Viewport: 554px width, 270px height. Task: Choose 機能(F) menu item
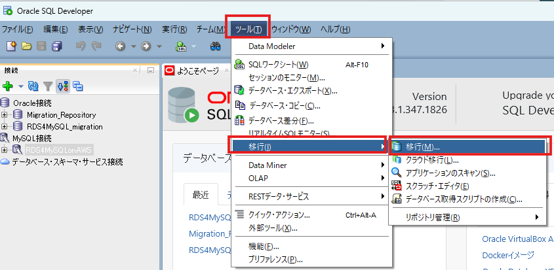coord(312,246)
